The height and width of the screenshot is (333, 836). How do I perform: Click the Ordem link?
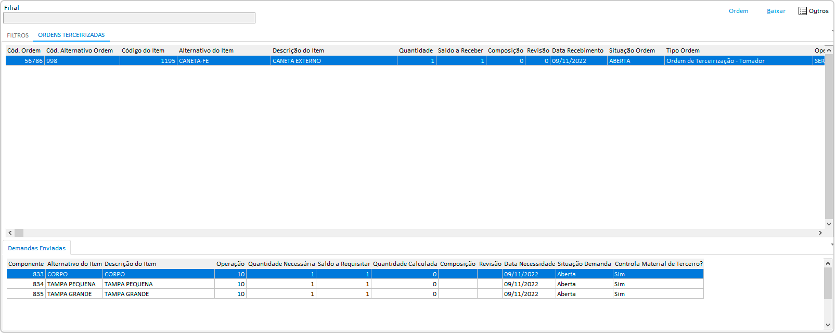click(x=738, y=11)
